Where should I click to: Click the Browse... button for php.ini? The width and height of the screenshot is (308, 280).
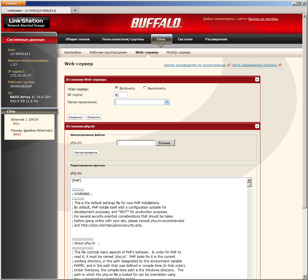tap(165, 143)
